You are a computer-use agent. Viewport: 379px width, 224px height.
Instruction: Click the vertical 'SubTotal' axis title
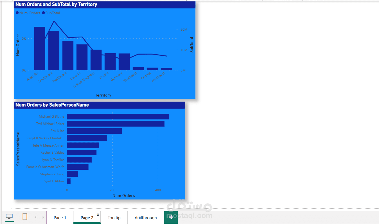[x=192, y=44]
